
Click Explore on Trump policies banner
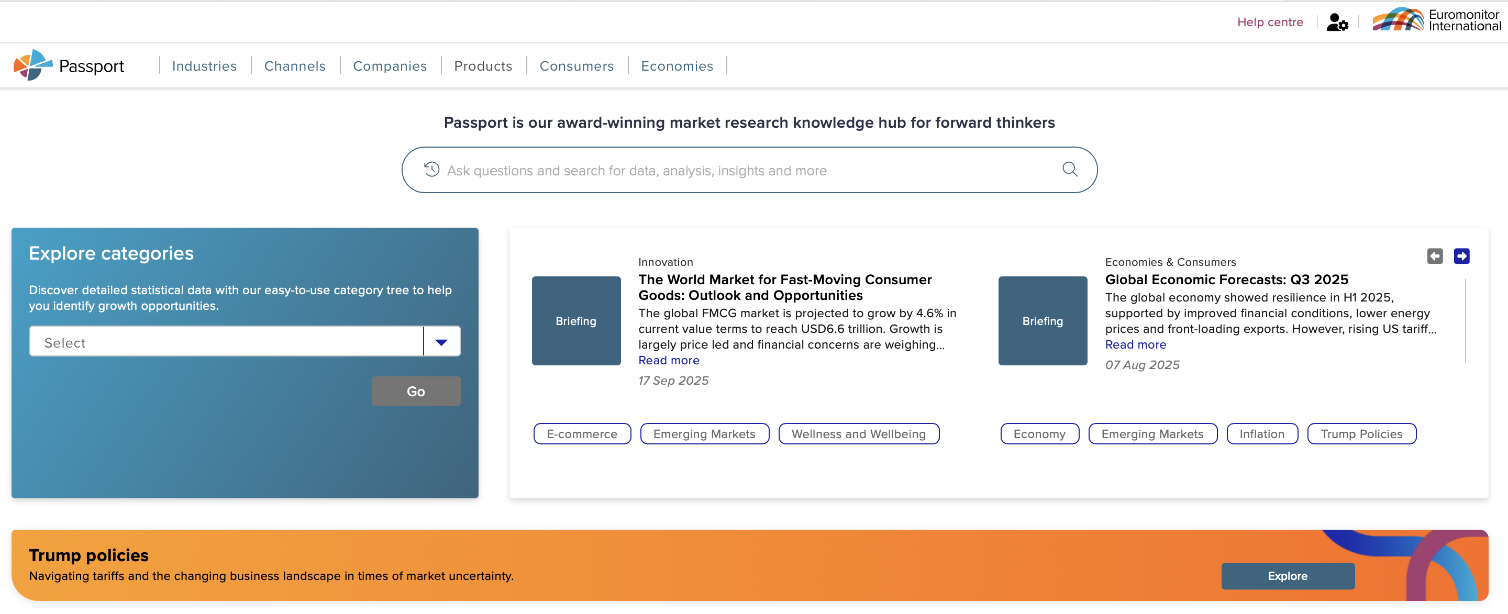[x=1288, y=576]
